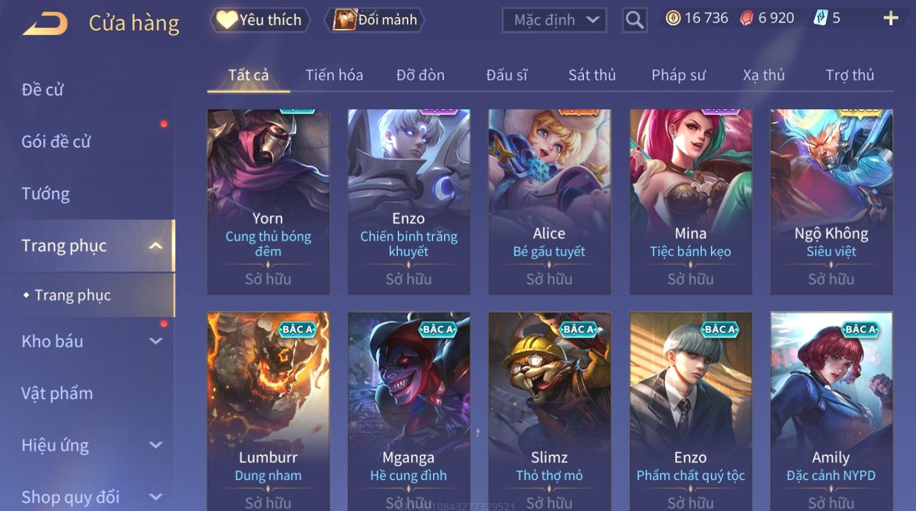
Task: Open Yêu thích heart favorites
Action: [260, 20]
